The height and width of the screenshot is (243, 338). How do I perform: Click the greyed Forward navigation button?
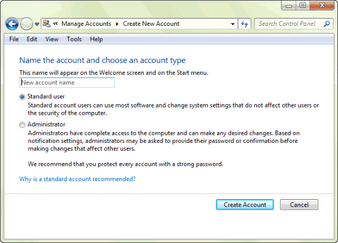coord(26,24)
